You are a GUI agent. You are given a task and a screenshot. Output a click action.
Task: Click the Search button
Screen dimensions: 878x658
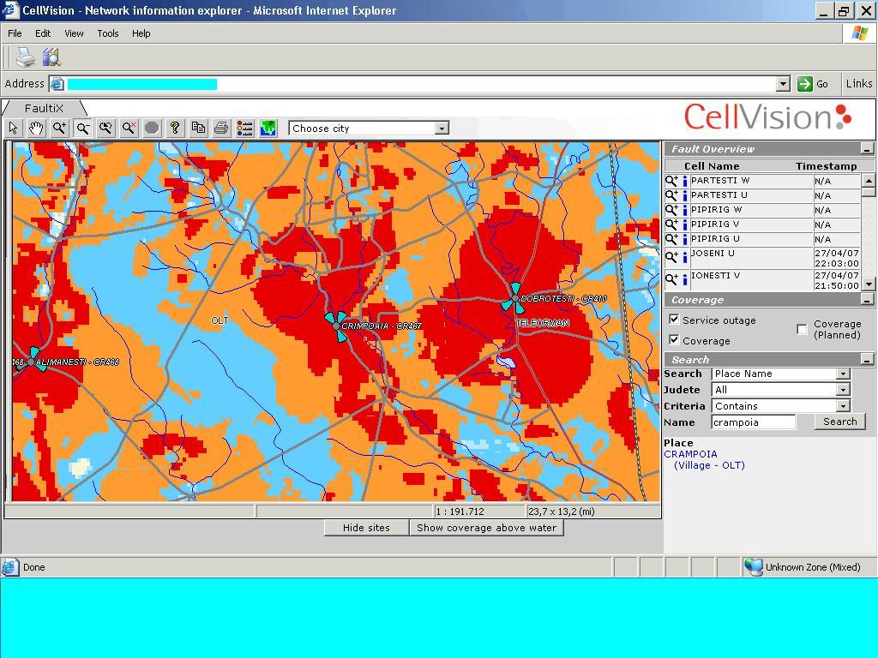click(840, 422)
